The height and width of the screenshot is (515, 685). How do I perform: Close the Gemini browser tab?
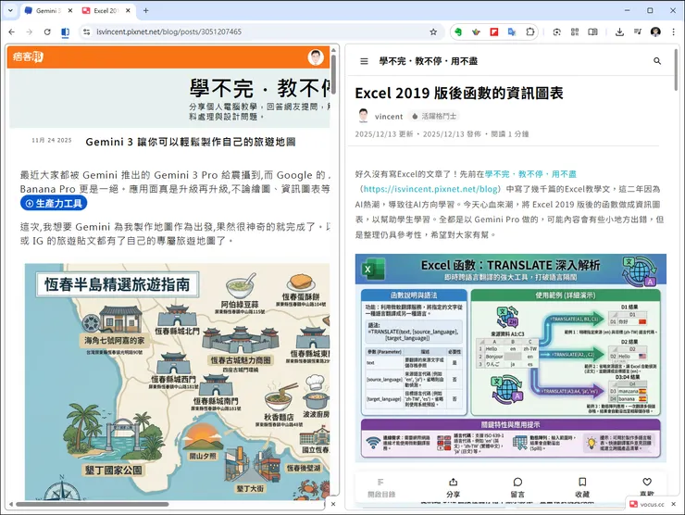pos(70,11)
